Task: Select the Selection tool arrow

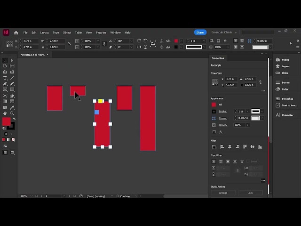Action: [5, 60]
